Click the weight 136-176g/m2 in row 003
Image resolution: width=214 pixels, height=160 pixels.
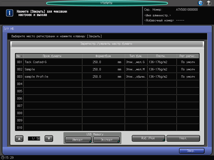158,77
